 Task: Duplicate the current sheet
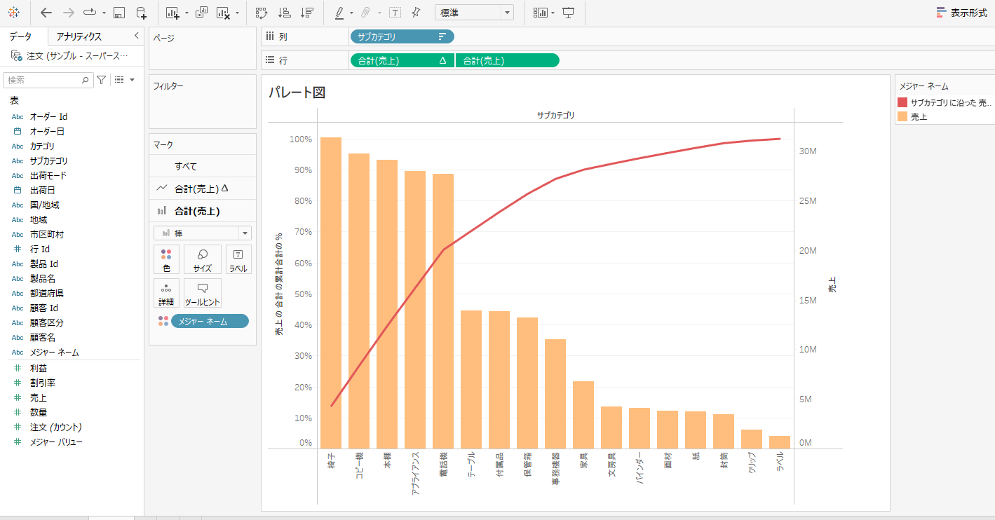click(x=201, y=13)
